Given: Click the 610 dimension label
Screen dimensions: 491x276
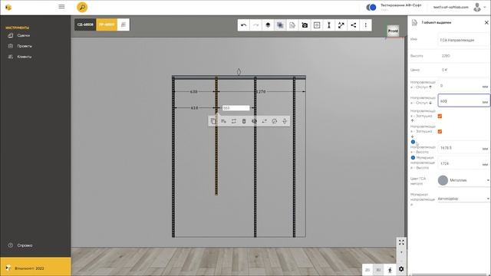Looking at the screenshot, I should pos(194,108).
